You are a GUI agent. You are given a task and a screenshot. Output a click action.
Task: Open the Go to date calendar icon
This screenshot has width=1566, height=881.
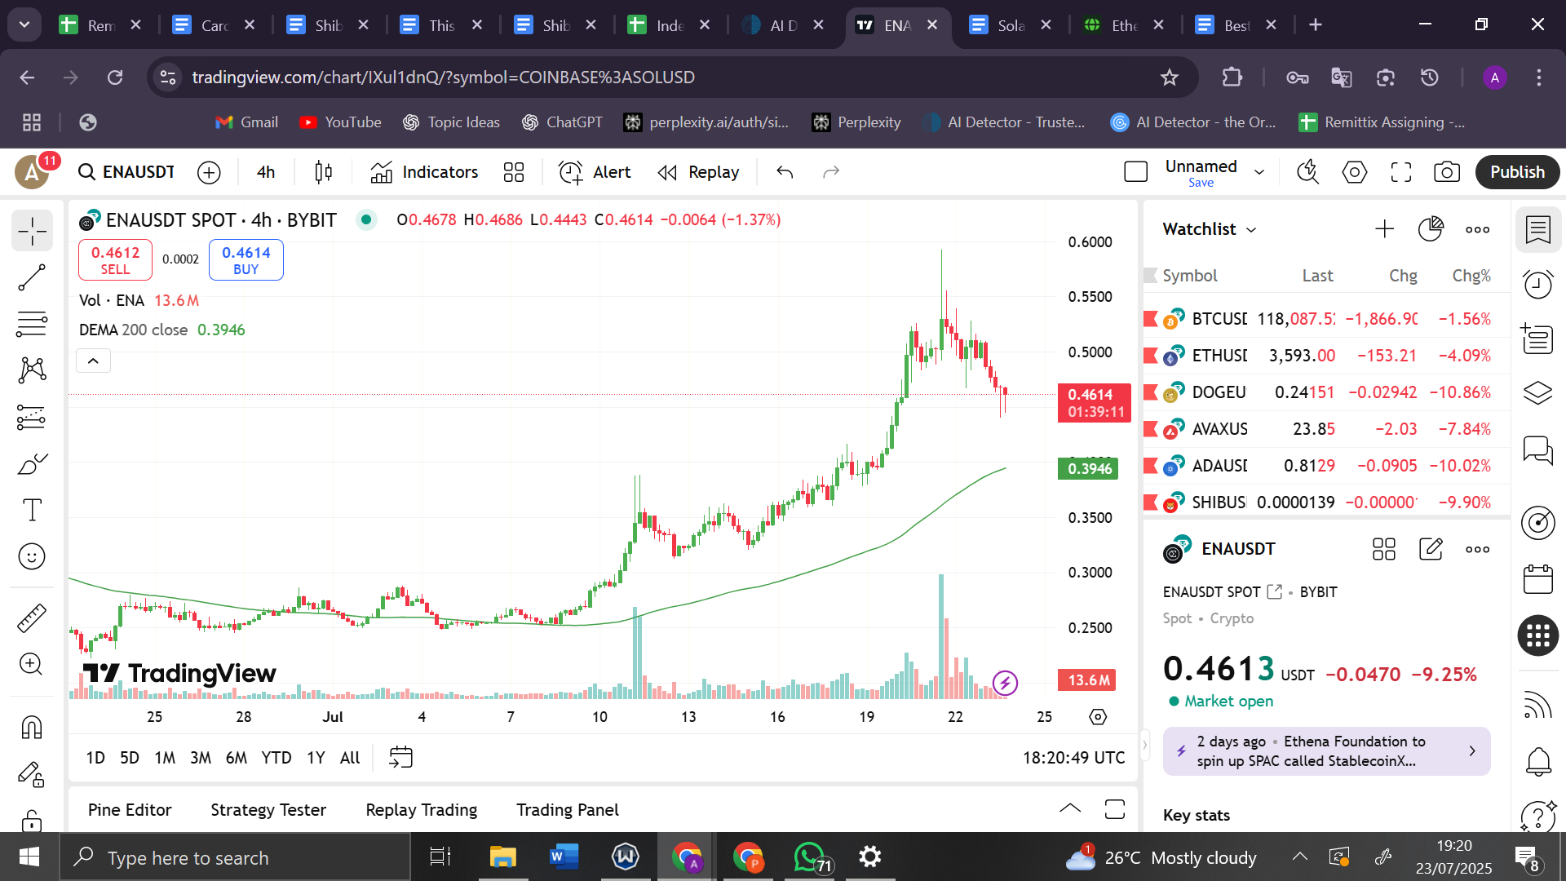coord(400,758)
